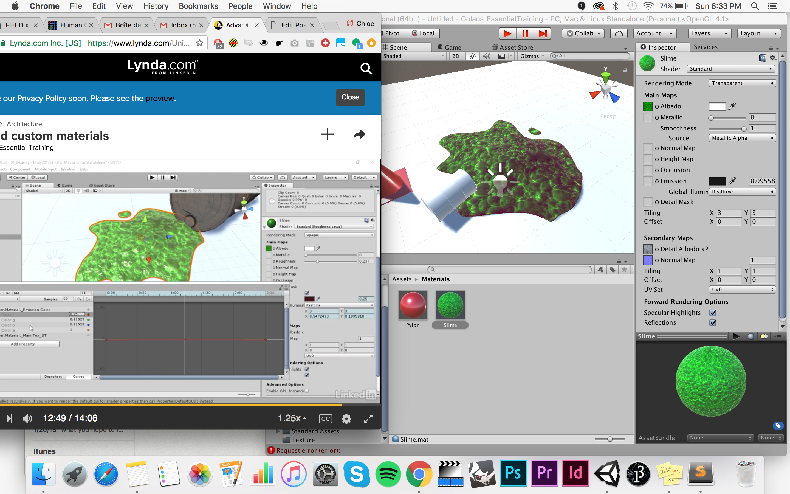Open the Layers dropdown in Unity toolbar

pos(709,33)
